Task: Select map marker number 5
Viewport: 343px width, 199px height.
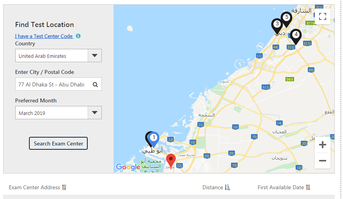Action: tap(286, 20)
